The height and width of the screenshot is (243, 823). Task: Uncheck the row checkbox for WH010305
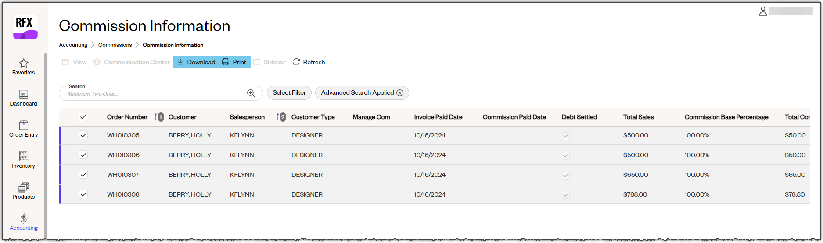pyautogui.click(x=83, y=135)
